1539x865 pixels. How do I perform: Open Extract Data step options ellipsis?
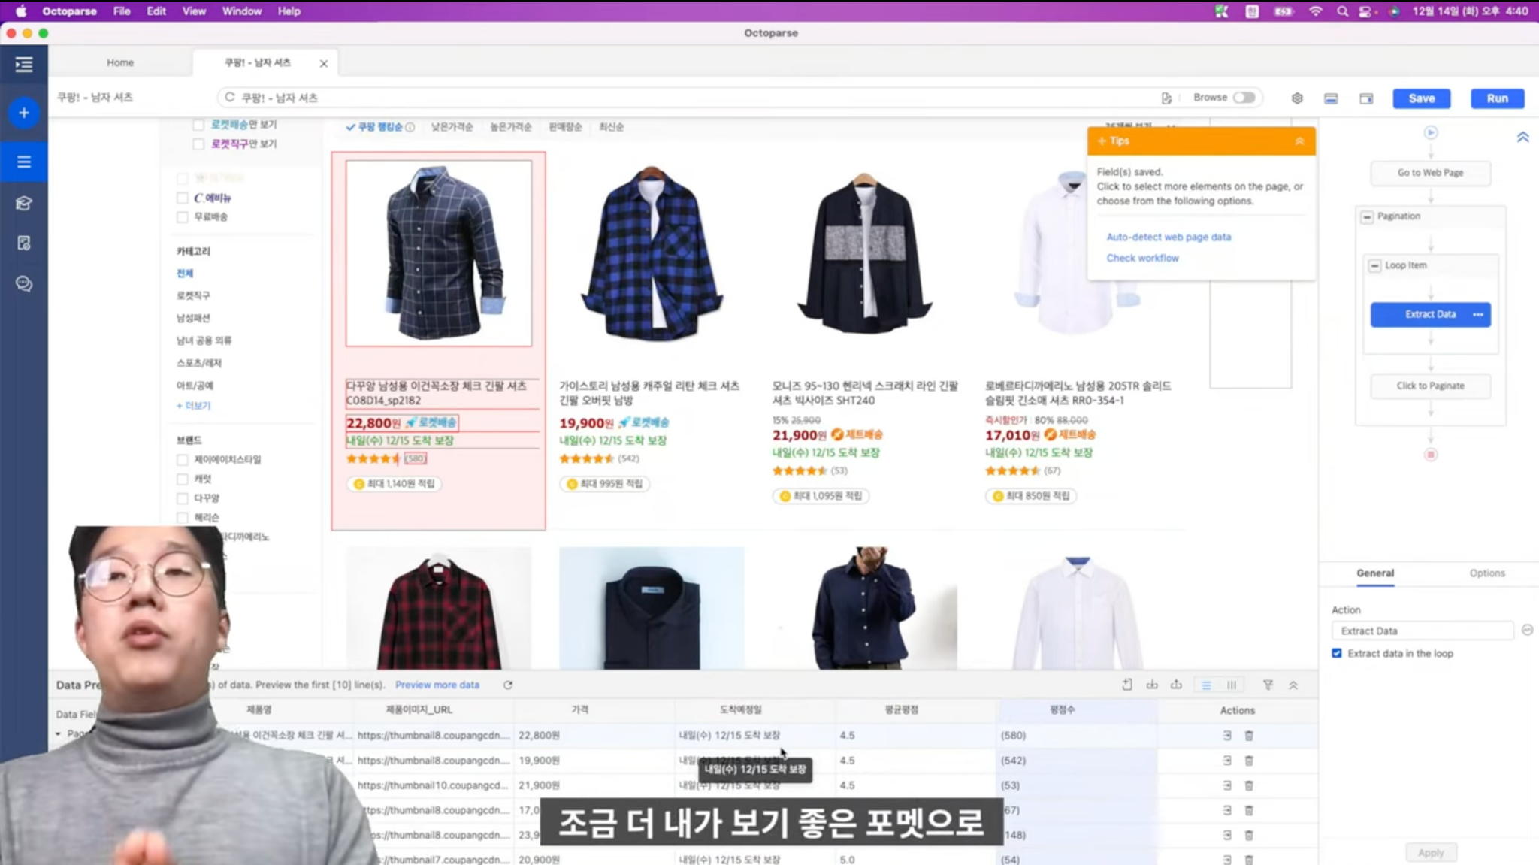pyautogui.click(x=1478, y=314)
